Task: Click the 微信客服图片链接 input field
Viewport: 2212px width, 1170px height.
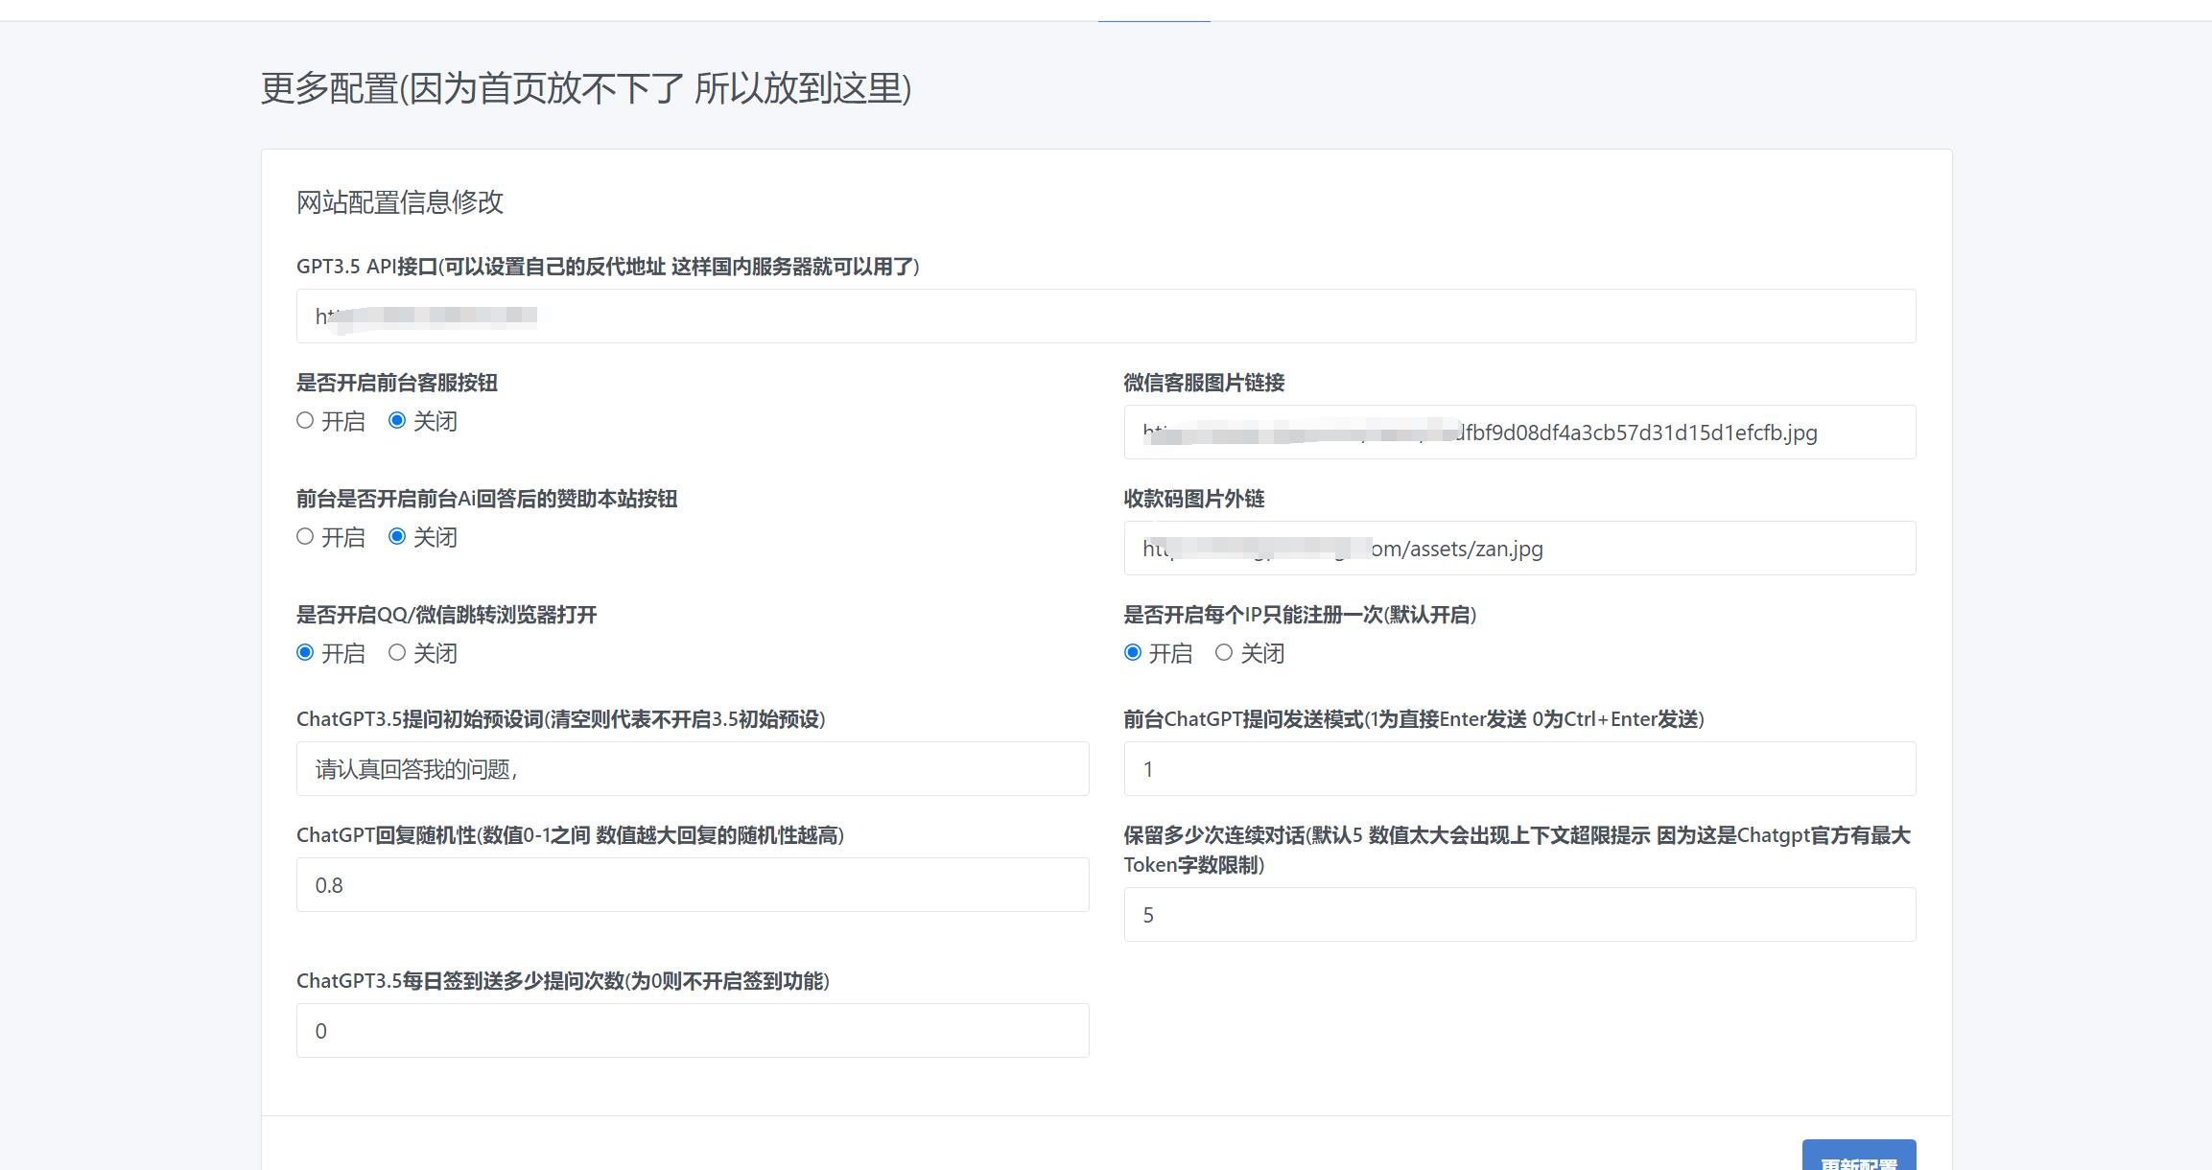Action: click(x=1519, y=433)
